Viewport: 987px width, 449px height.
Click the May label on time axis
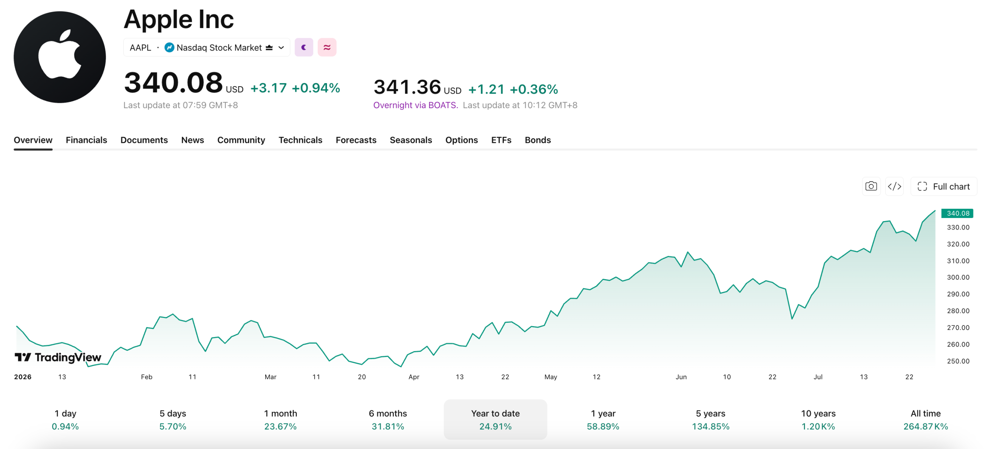point(551,377)
